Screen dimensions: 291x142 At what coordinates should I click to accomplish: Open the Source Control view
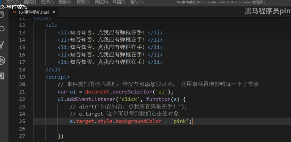coord(2,45)
